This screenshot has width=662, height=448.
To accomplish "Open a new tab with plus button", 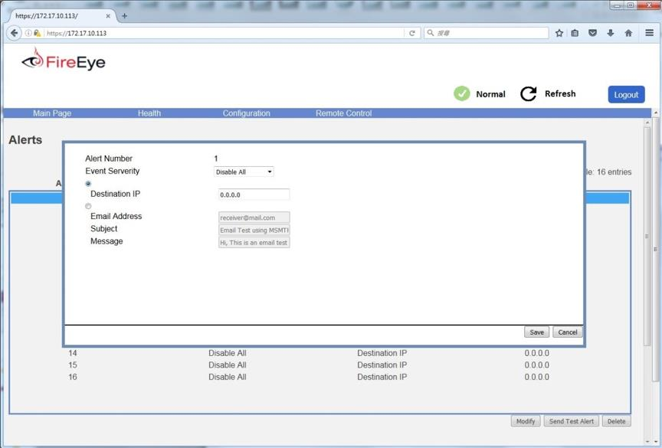I will pyautogui.click(x=125, y=16).
